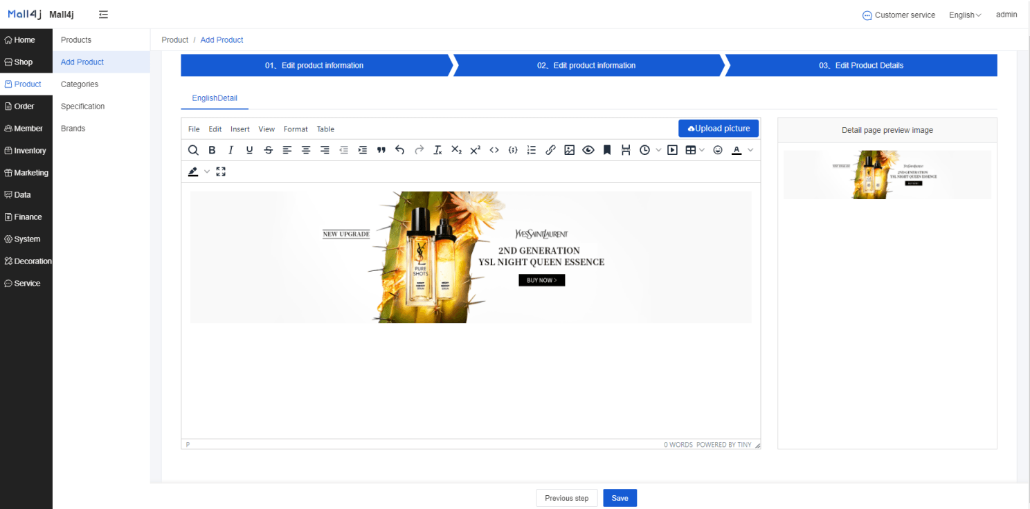Decrease indent in editor toolbar
The height and width of the screenshot is (509, 1030).
tap(343, 150)
